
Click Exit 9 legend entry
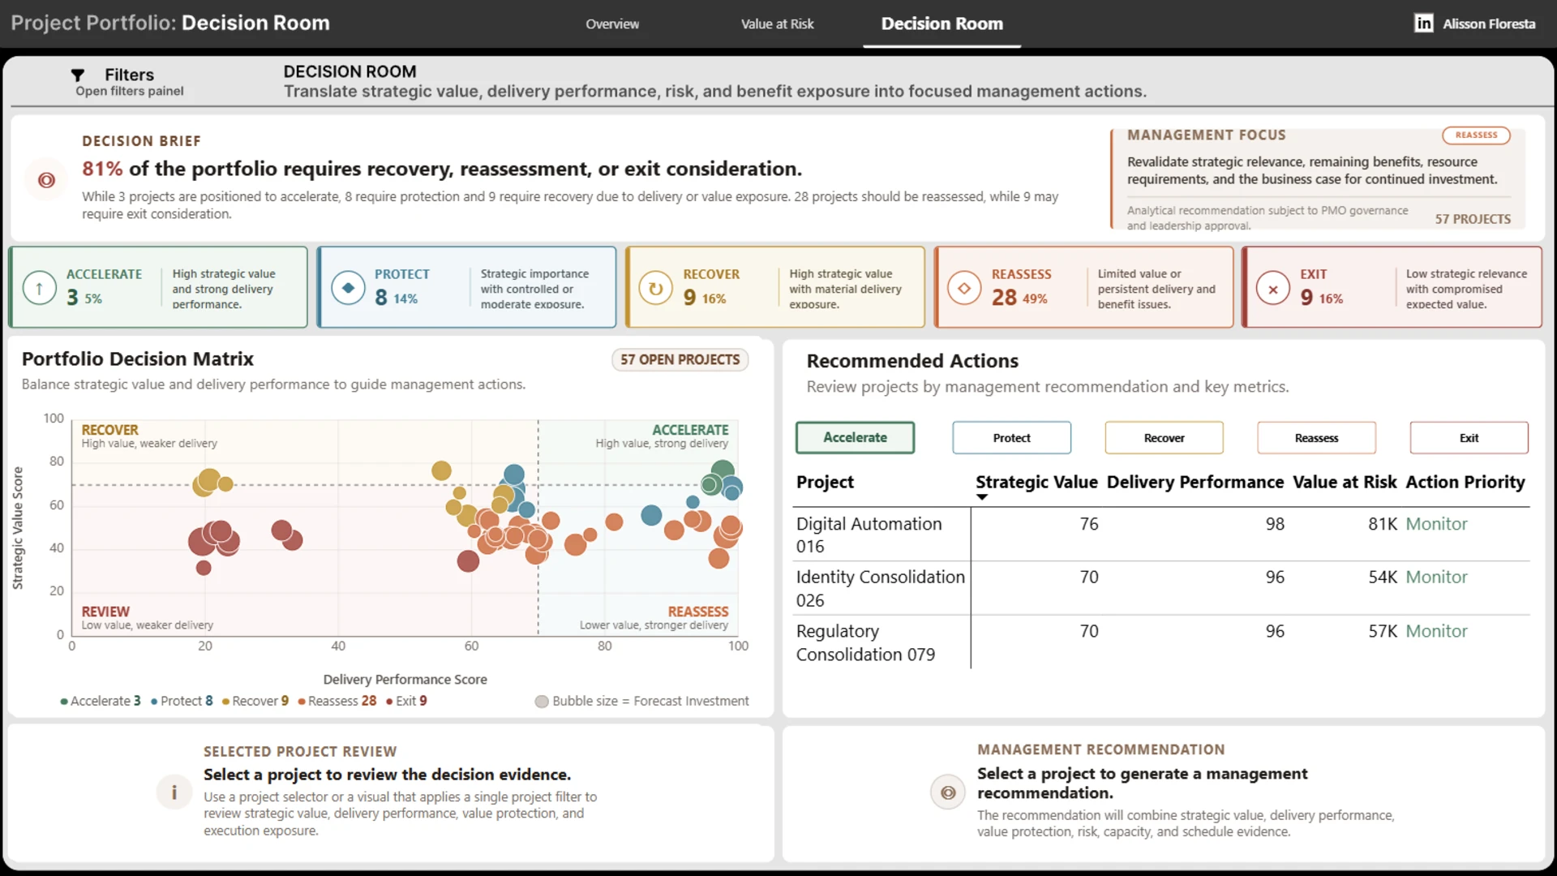(407, 701)
